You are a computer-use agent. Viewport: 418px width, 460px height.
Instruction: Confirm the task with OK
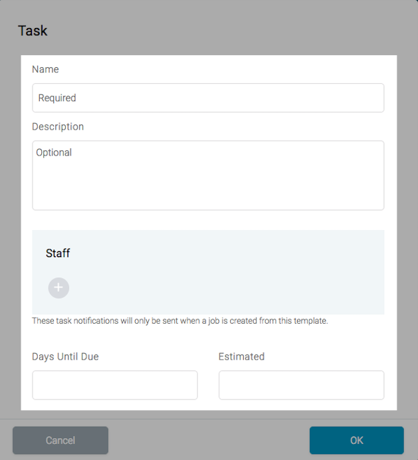pyautogui.click(x=357, y=440)
